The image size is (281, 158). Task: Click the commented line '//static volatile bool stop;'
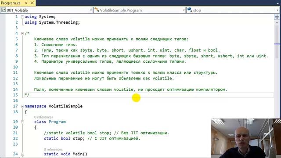click(x=78, y=133)
